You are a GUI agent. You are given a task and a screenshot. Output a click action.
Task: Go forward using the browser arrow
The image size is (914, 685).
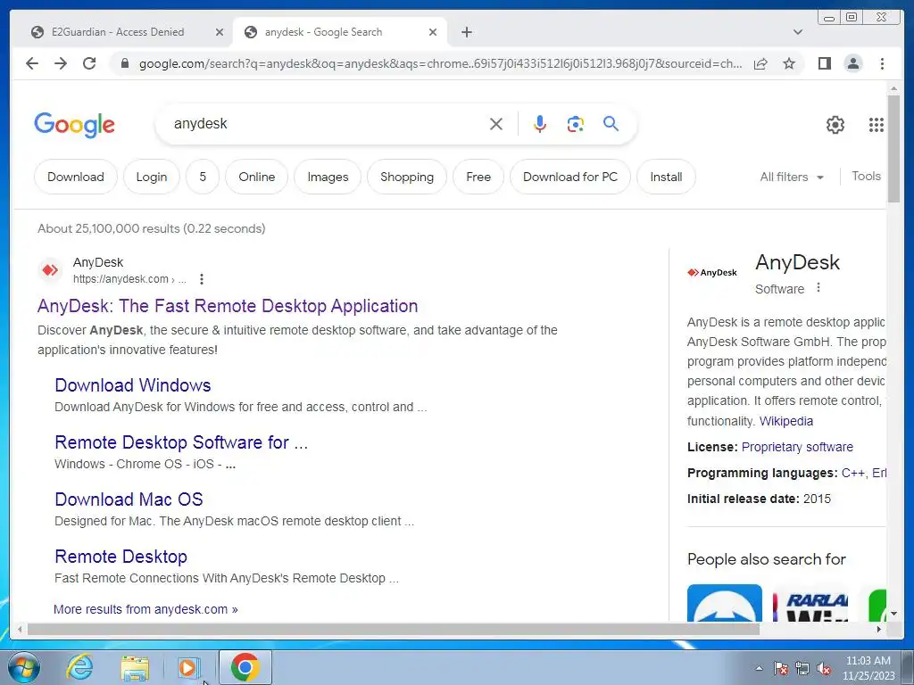(61, 63)
